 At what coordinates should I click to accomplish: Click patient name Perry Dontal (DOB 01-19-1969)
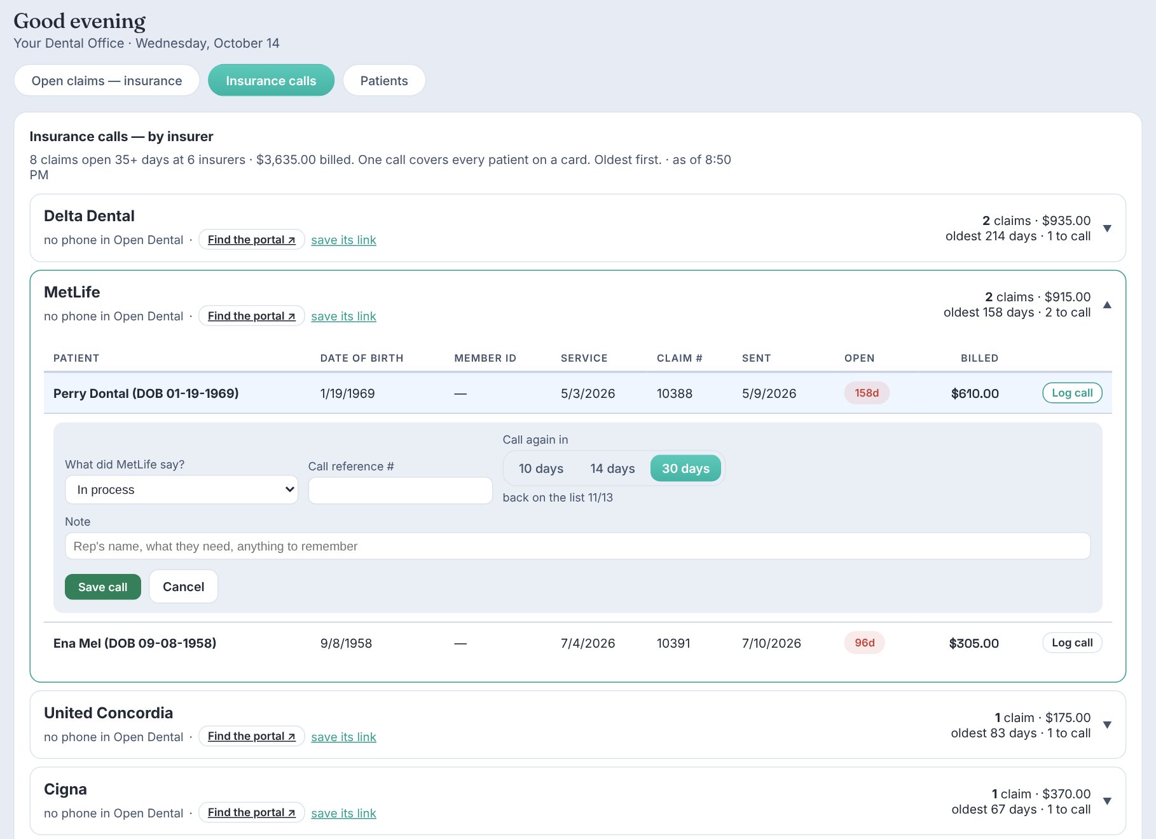(x=146, y=393)
